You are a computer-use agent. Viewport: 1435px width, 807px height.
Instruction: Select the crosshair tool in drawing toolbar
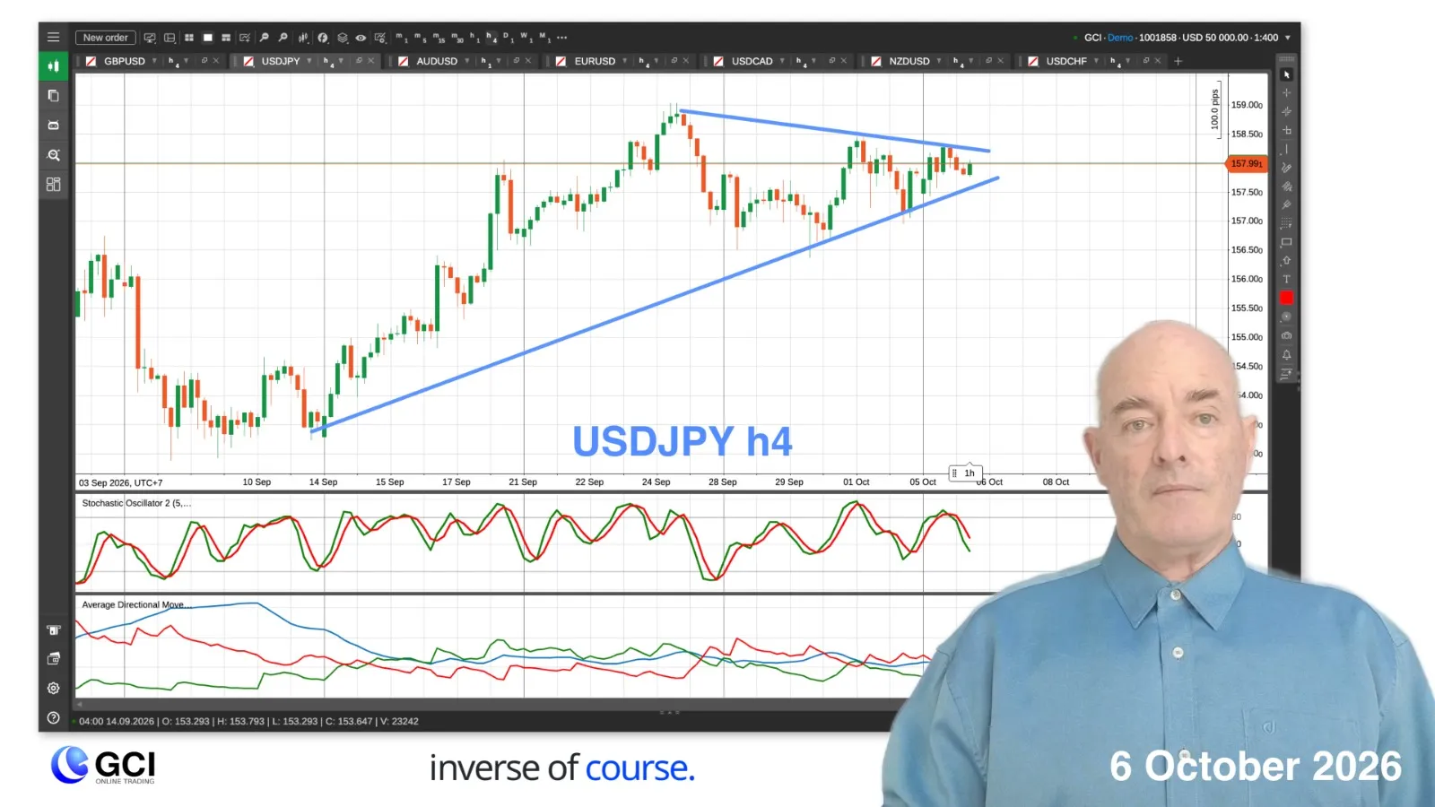(1286, 92)
